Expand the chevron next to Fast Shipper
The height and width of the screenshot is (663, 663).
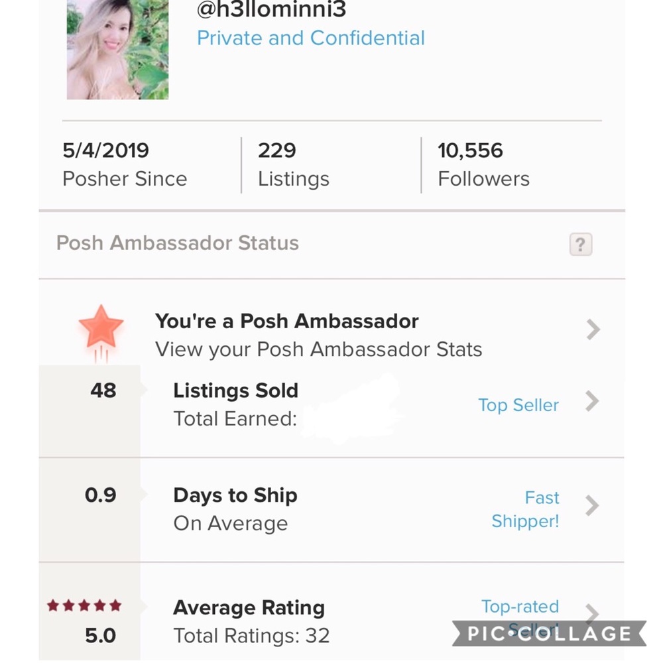(592, 506)
